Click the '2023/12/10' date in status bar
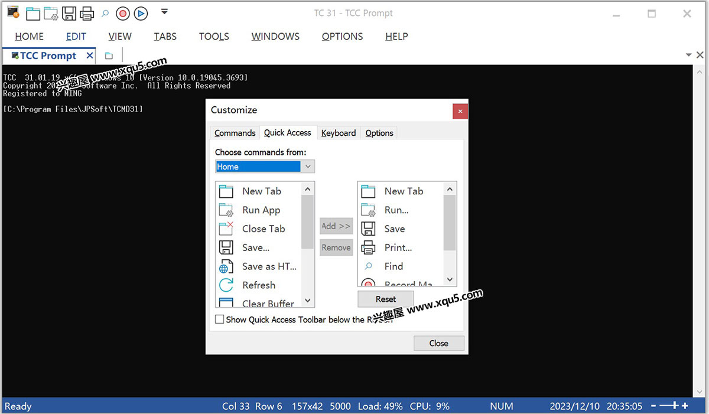709x414 pixels. click(x=575, y=406)
